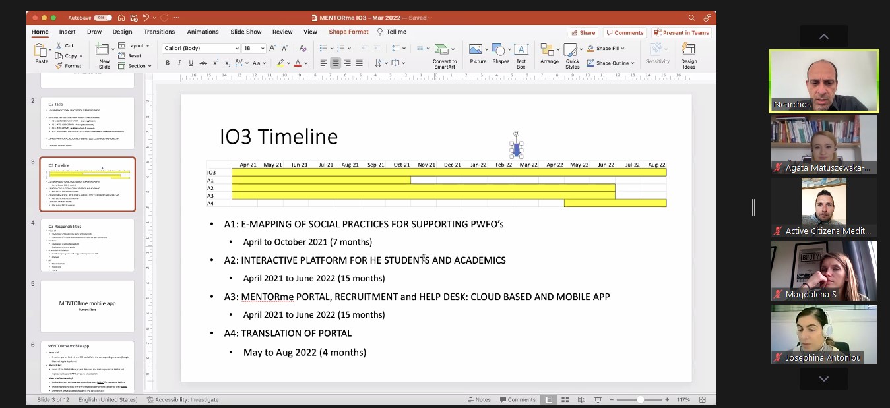This screenshot has height=408, width=890.
Task: Open Quick Styles gallery
Action: click(x=573, y=57)
